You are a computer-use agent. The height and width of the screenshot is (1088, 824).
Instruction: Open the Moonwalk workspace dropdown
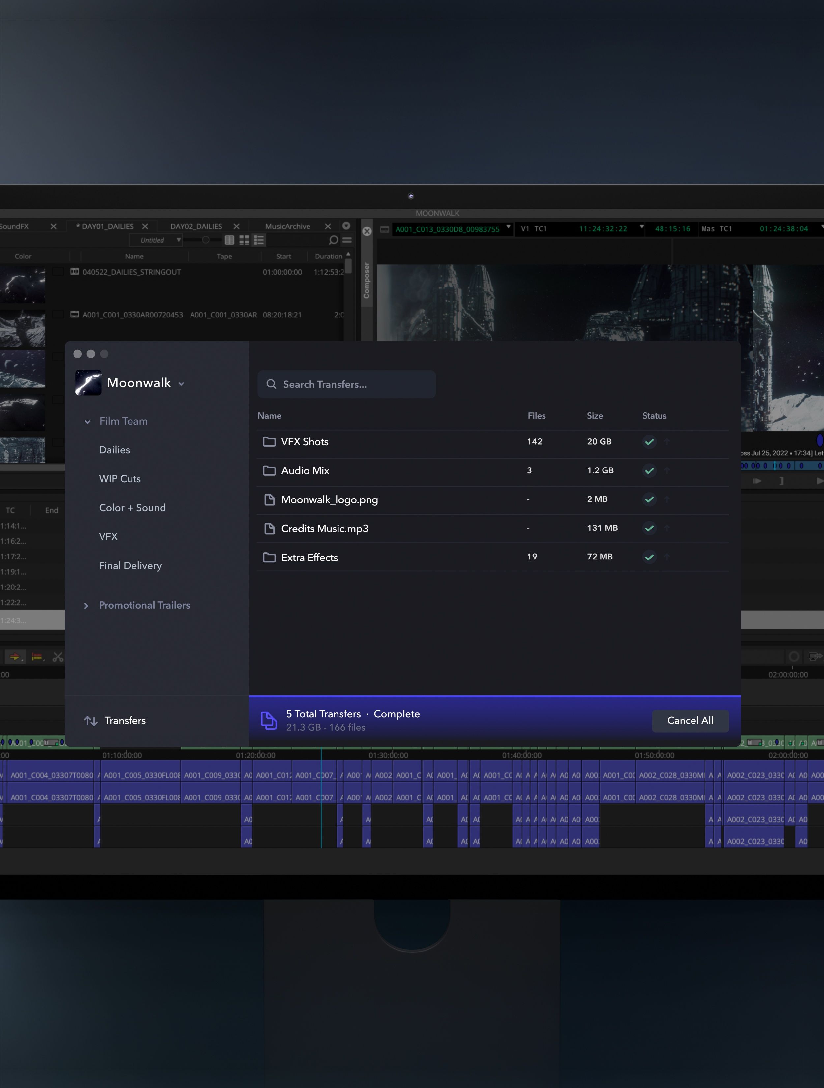(x=181, y=384)
